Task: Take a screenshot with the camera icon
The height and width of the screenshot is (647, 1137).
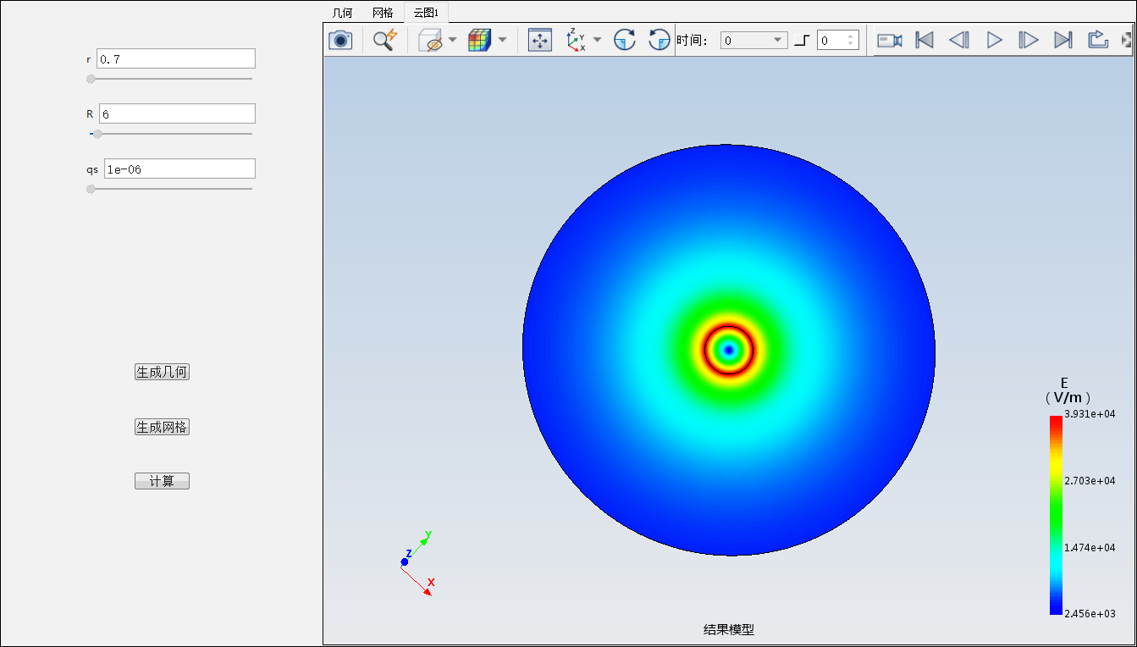Action: (340, 40)
